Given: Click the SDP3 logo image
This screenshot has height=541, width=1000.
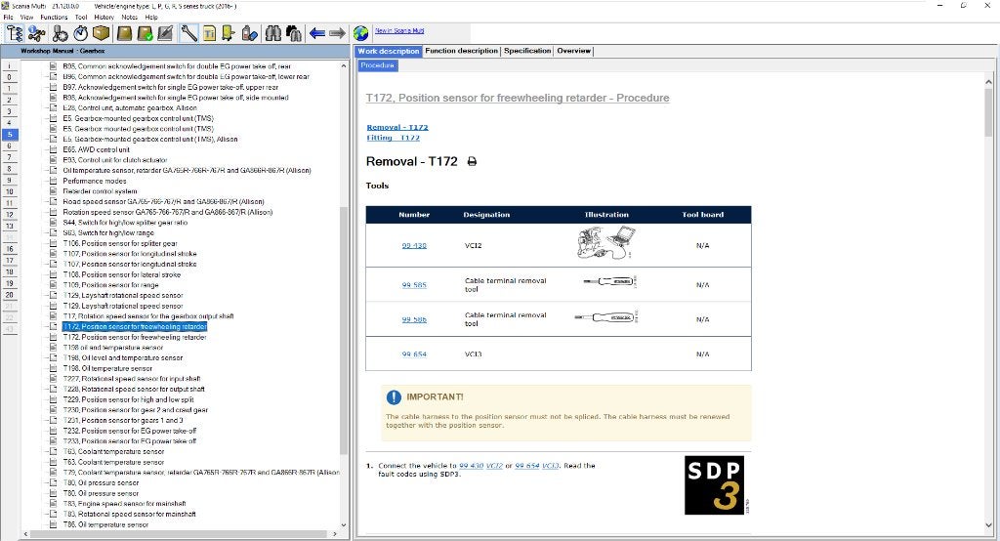Looking at the screenshot, I should [714, 485].
